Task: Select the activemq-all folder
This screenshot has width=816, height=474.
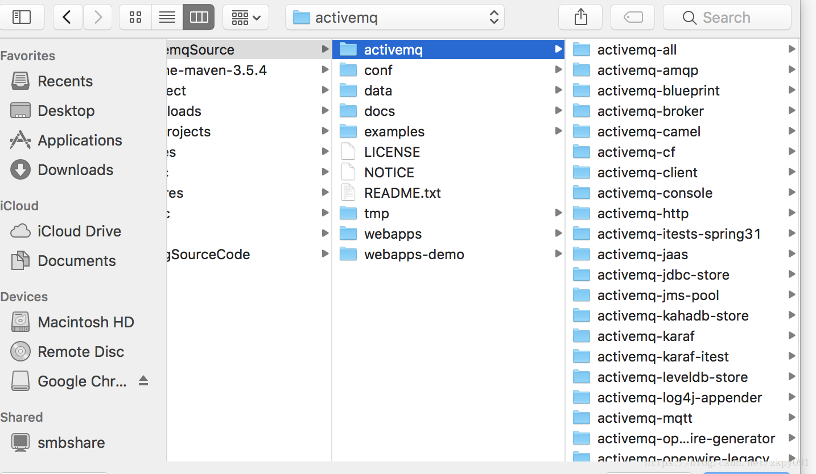Action: [x=682, y=49]
